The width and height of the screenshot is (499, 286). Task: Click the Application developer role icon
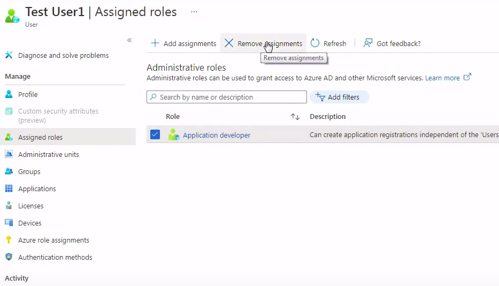174,134
